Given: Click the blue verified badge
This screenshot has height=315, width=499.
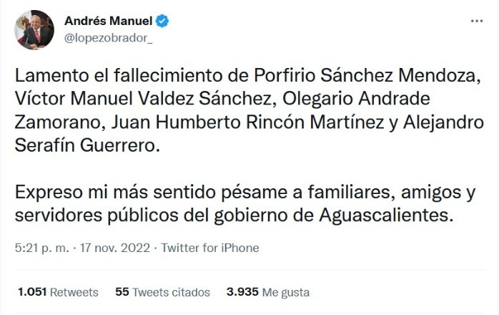Looking at the screenshot, I should 163,21.
